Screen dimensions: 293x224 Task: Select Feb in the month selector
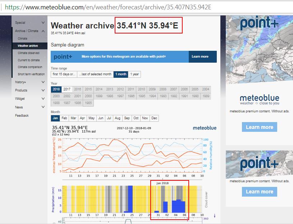(64, 118)
